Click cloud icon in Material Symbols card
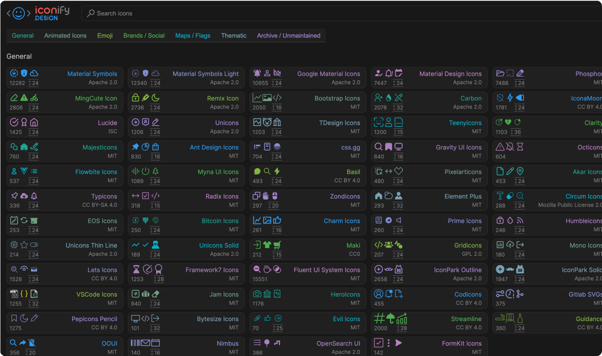 (x=34, y=73)
